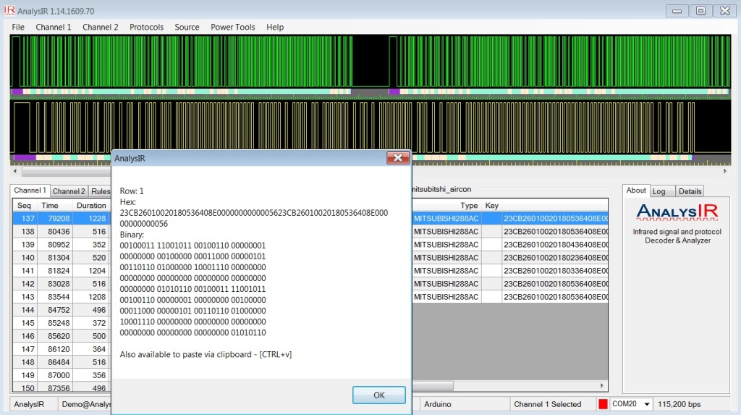741x415 pixels.
Task: Click the AnalysIR logo in About panel
Action: [677, 212]
